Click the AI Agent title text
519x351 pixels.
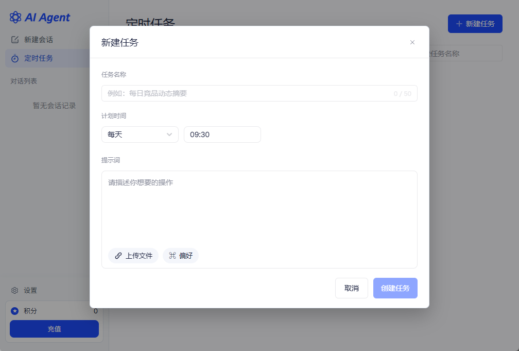click(x=47, y=18)
